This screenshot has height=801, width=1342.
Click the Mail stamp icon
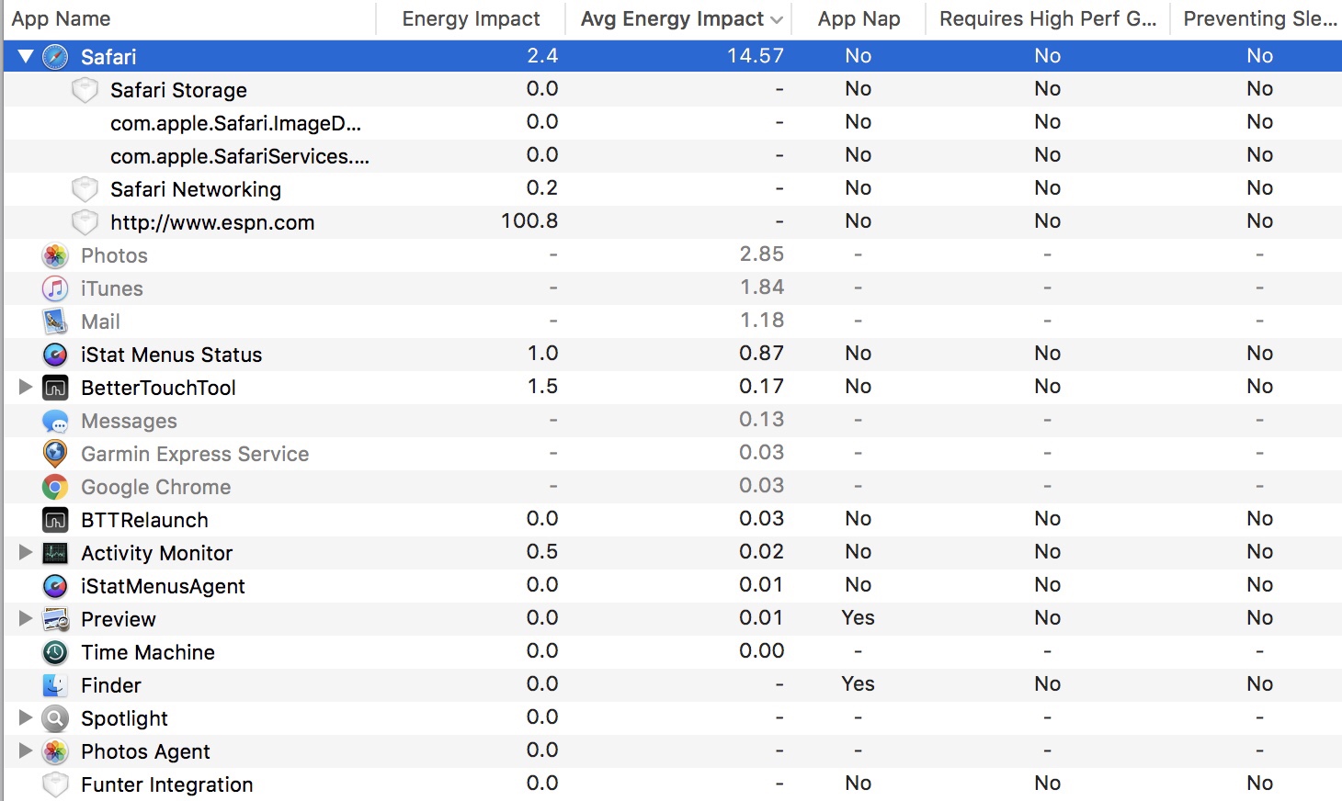55,322
